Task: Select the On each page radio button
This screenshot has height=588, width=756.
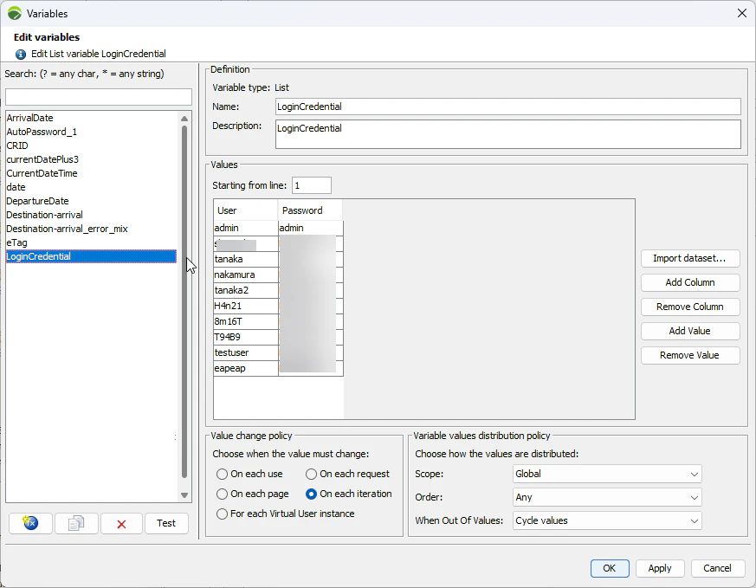Action: [x=222, y=494]
